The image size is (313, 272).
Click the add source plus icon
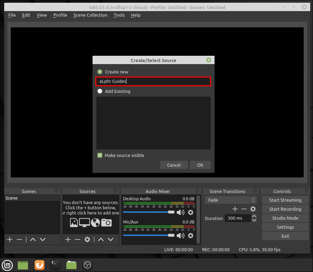(68, 239)
